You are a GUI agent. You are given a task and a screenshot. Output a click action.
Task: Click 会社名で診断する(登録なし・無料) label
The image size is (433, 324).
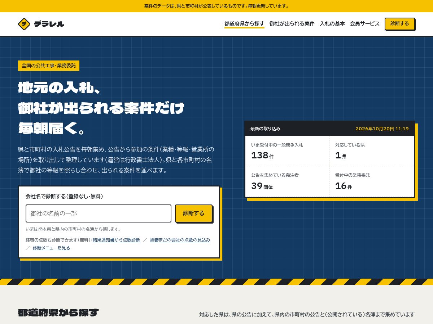tap(65, 197)
